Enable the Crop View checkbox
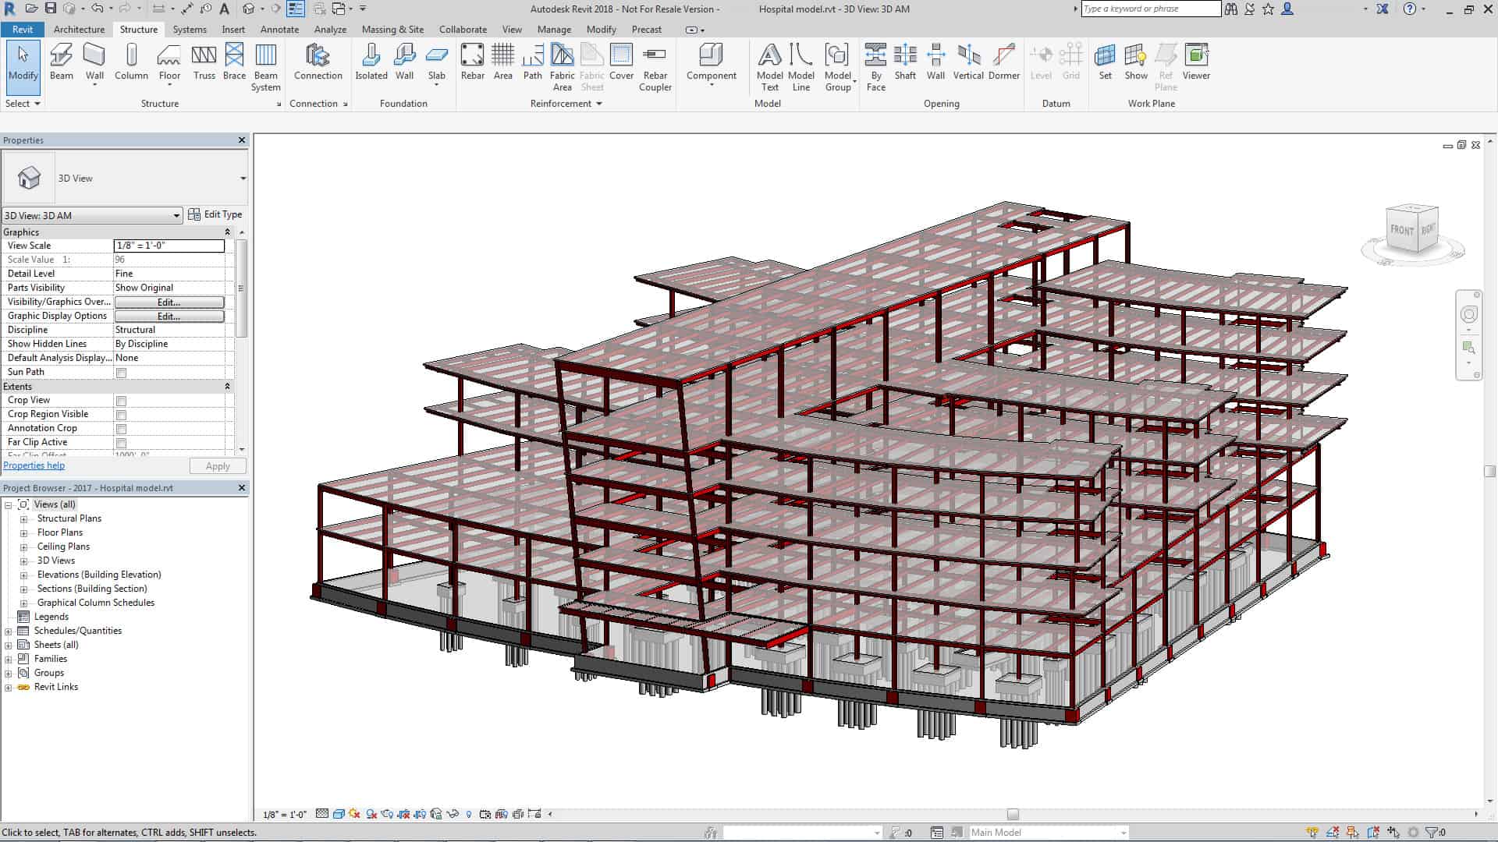 coord(121,401)
